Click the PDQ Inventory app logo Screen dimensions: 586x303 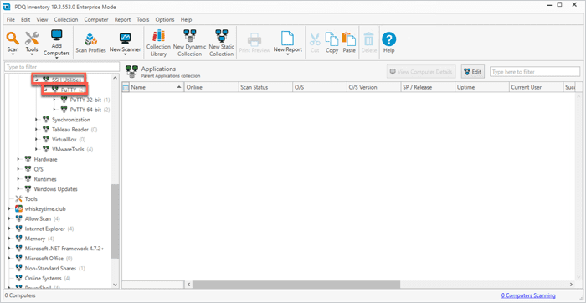click(7, 7)
